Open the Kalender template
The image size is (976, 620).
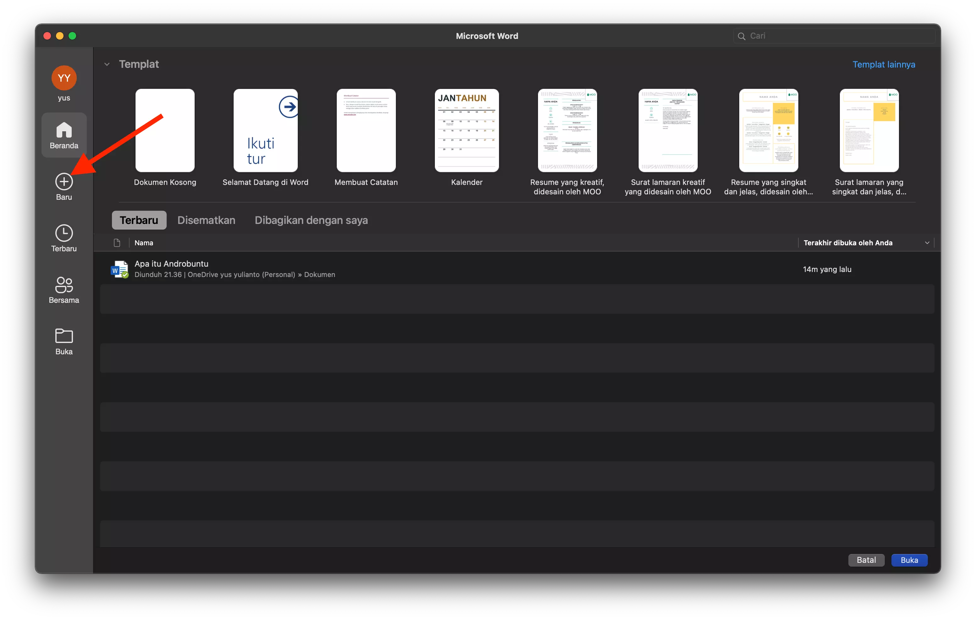click(467, 130)
